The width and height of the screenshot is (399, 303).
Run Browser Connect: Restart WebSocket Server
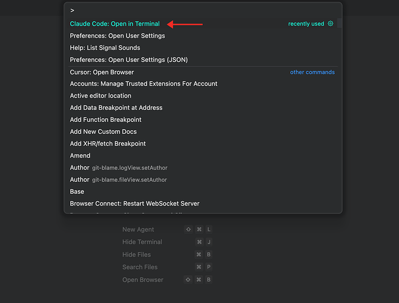coord(203,204)
